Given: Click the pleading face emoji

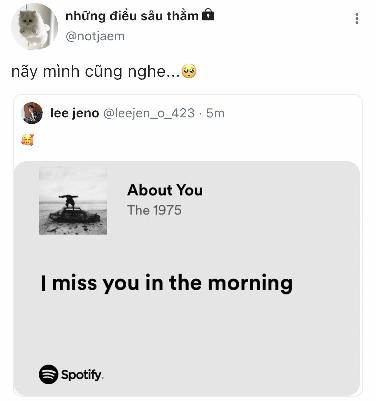Looking at the screenshot, I should [189, 71].
